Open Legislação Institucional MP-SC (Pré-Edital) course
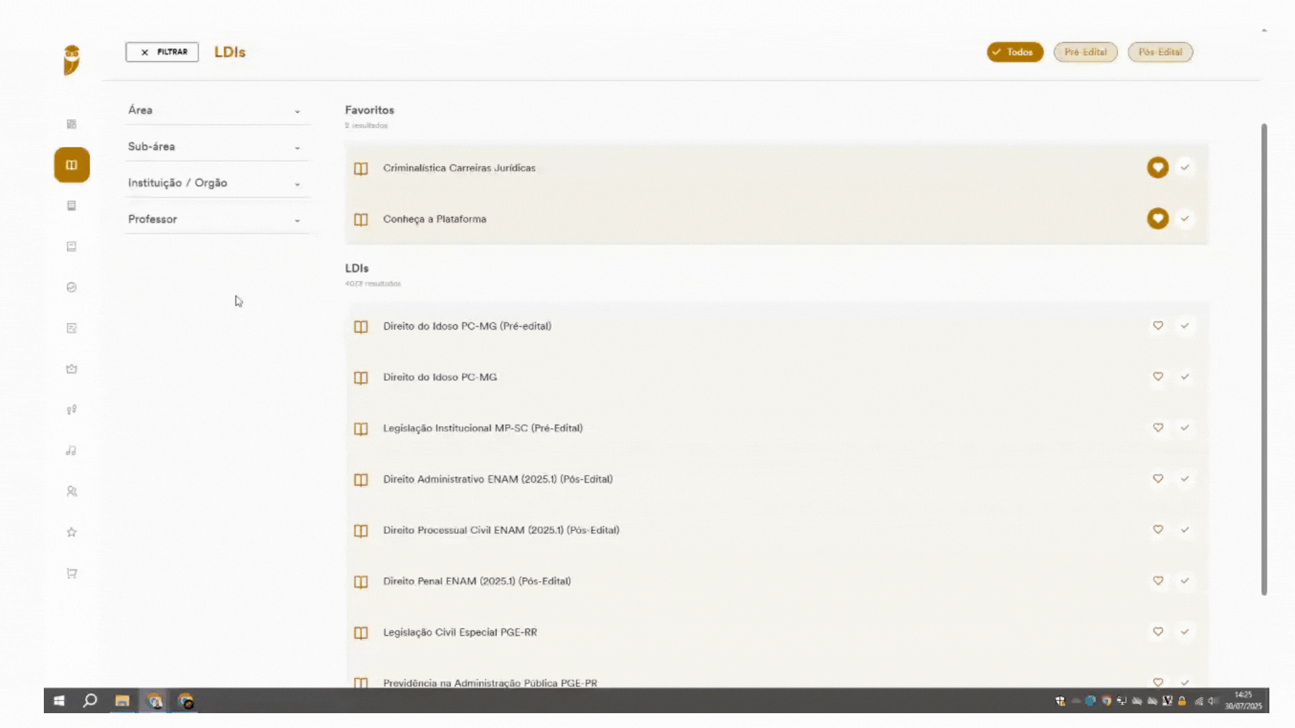Screen dimensions: 1295x728 click(x=483, y=428)
